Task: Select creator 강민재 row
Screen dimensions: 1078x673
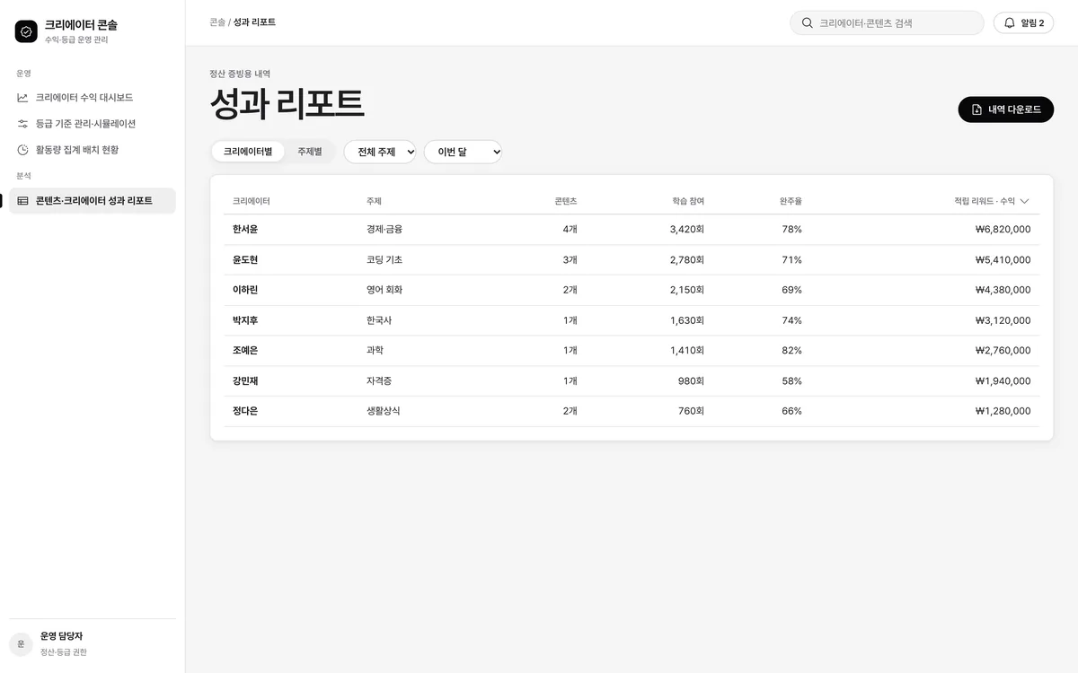Action: coord(632,380)
